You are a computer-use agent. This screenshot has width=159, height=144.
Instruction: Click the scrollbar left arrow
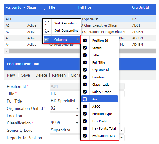(x=6, y=51)
